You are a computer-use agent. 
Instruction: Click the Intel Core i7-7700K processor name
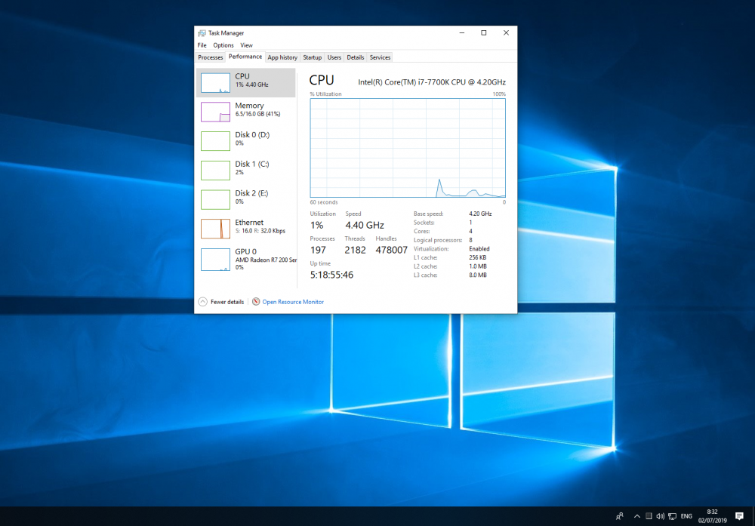(x=432, y=82)
